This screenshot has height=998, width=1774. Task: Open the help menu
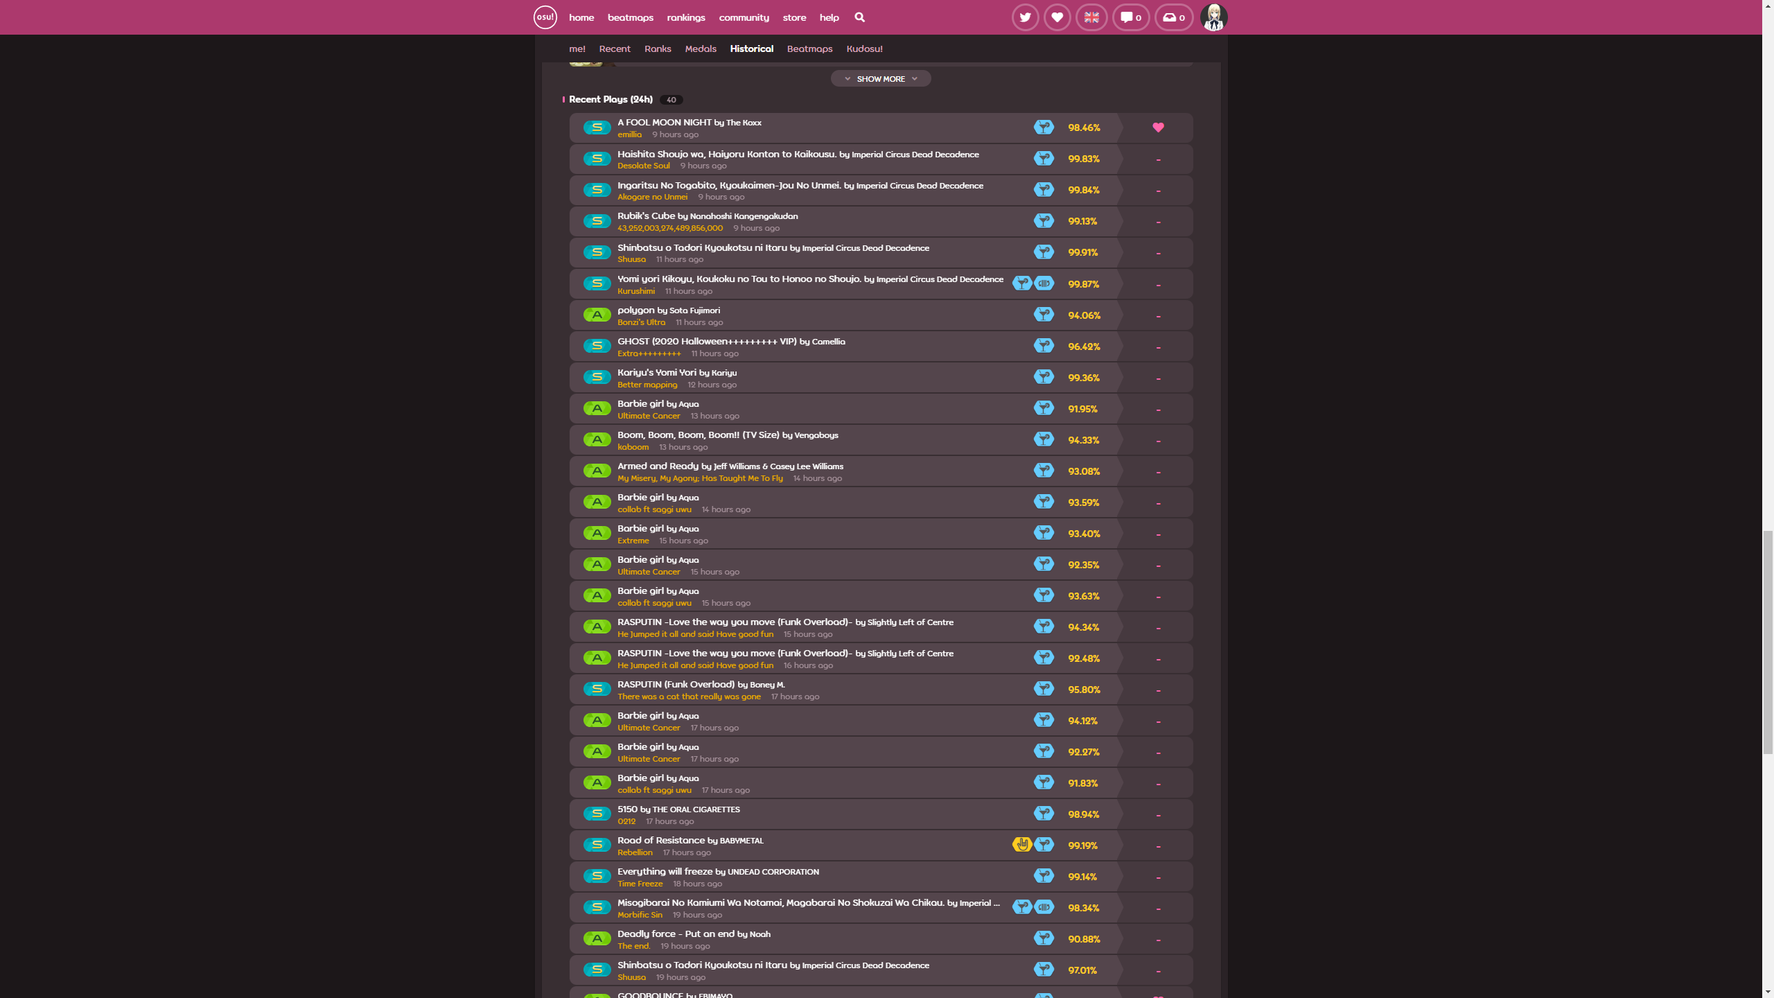(829, 17)
